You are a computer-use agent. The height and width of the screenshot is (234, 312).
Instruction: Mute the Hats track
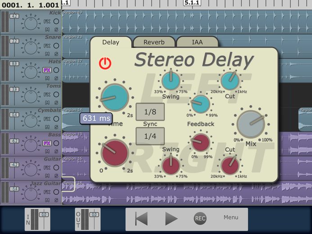click(x=47, y=78)
